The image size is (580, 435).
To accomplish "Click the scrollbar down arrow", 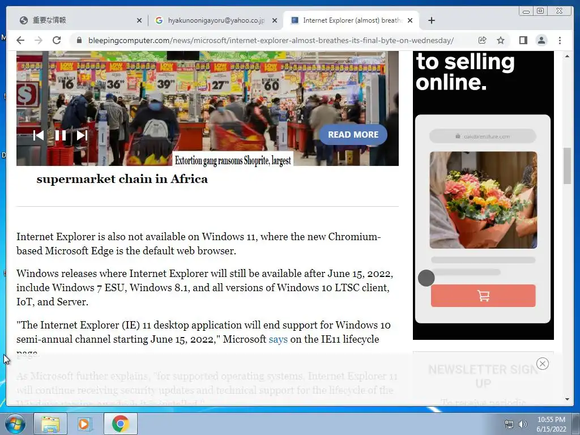I will click(567, 399).
